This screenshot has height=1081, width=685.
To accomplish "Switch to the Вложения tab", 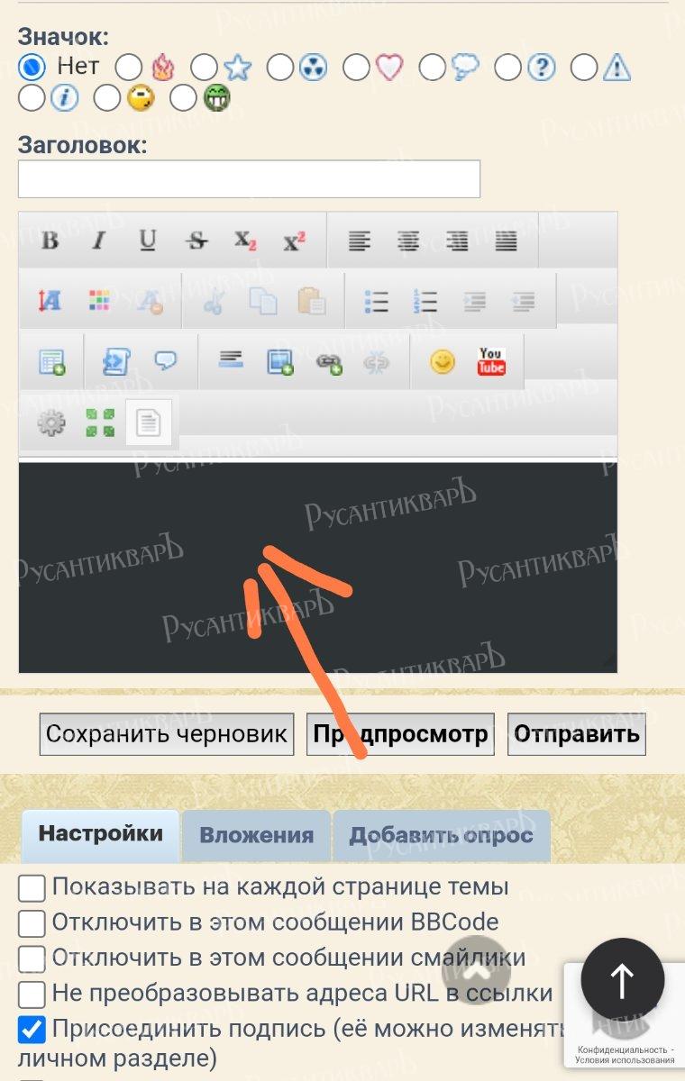I will coord(257,836).
